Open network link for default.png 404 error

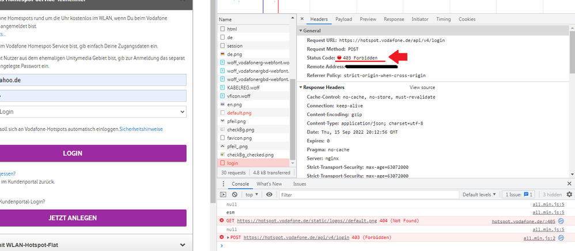click(x=561, y=221)
